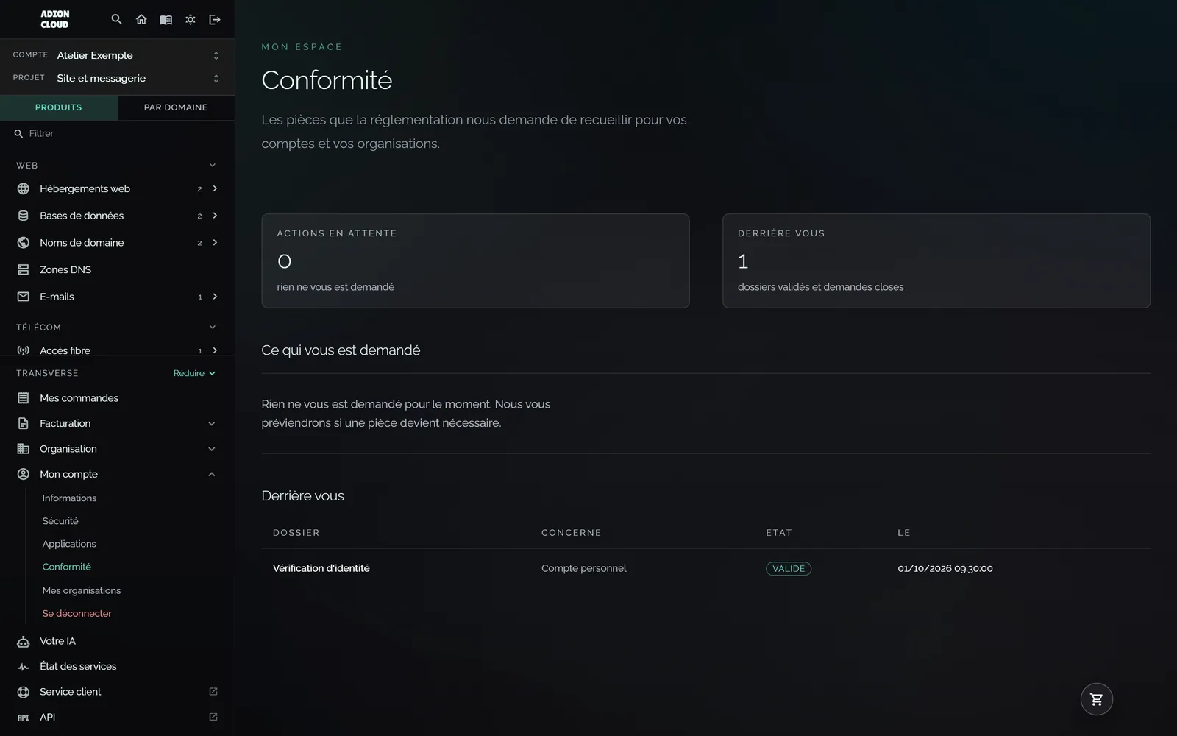Collapse the WEB category chevron
The image size is (1177, 736).
[213, 165]
